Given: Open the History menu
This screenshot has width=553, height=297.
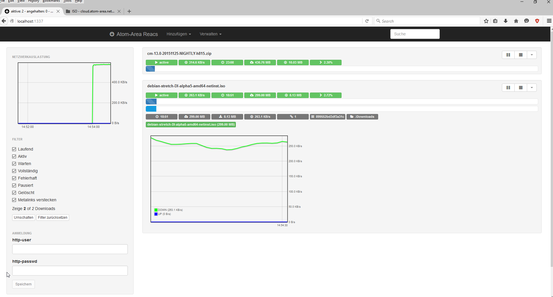Looking at the screenshot, I should tap(33, 1).
